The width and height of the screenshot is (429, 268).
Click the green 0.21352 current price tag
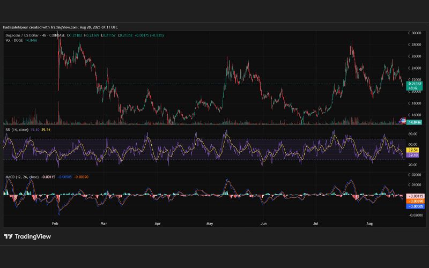pos(415,86)
